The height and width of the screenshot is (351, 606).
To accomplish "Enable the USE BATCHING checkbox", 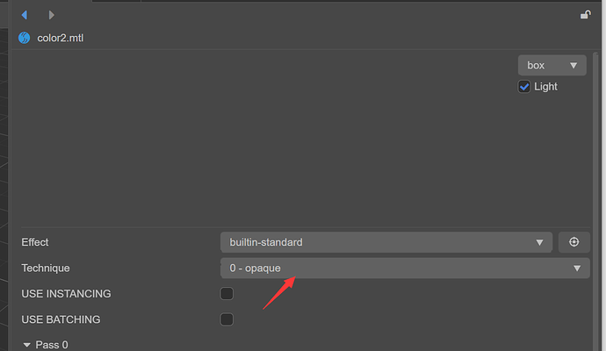I will (227, 319).
